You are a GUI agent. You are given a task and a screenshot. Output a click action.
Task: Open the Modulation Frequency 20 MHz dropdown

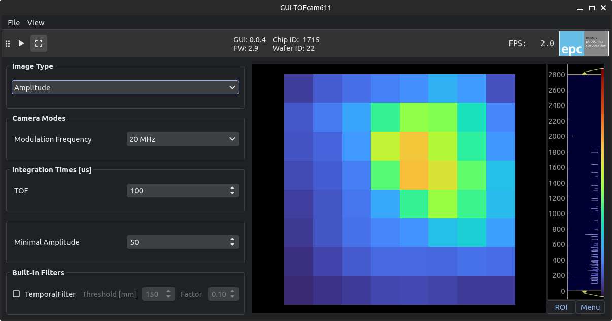(x=183, y=139)
